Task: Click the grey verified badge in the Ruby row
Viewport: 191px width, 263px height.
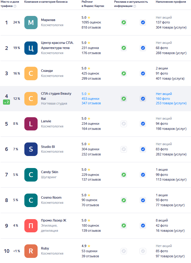Action: pyautogui.click(x=143, y=251)
